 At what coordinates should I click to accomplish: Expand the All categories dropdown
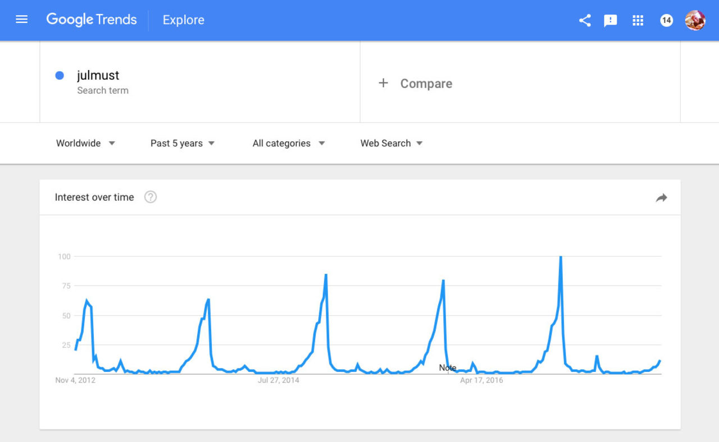click(289, 143)
